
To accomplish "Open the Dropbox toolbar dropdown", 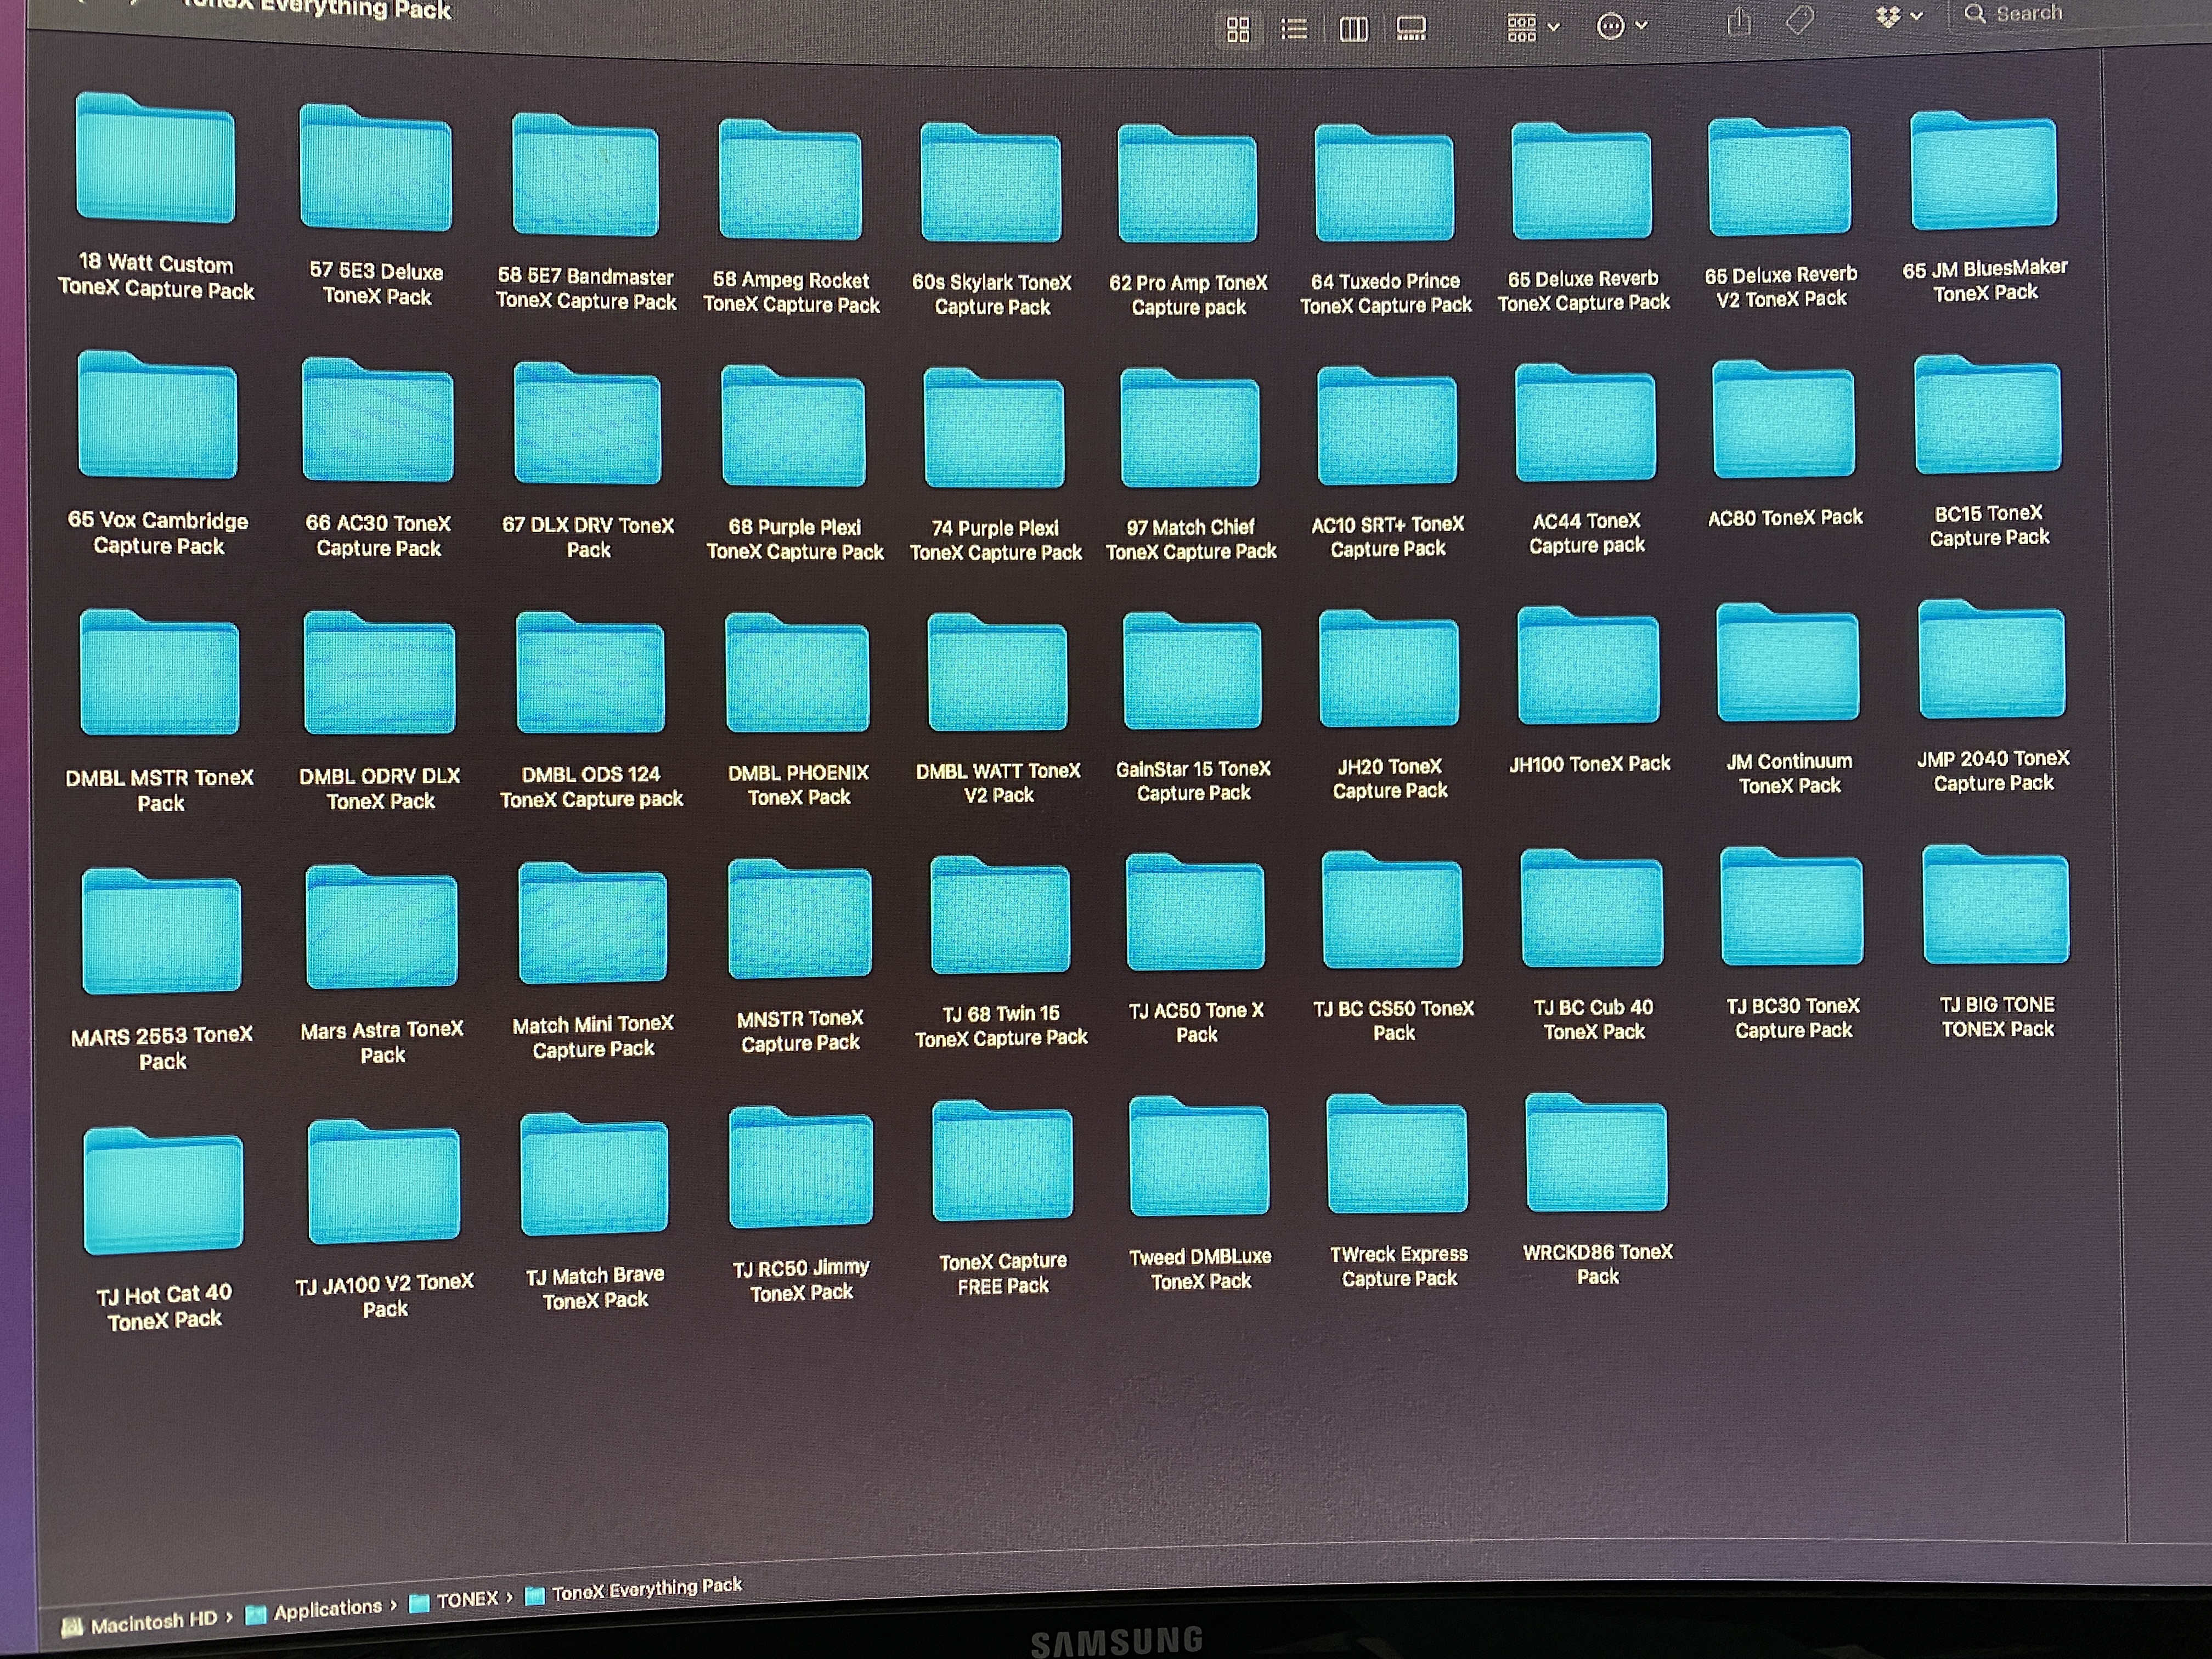I will click(x=1898, y=16).
